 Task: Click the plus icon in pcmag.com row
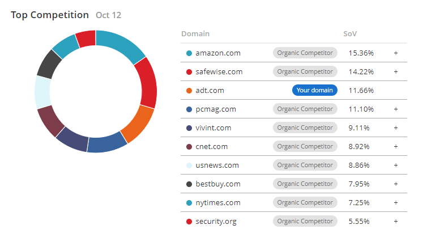[396, 109]
